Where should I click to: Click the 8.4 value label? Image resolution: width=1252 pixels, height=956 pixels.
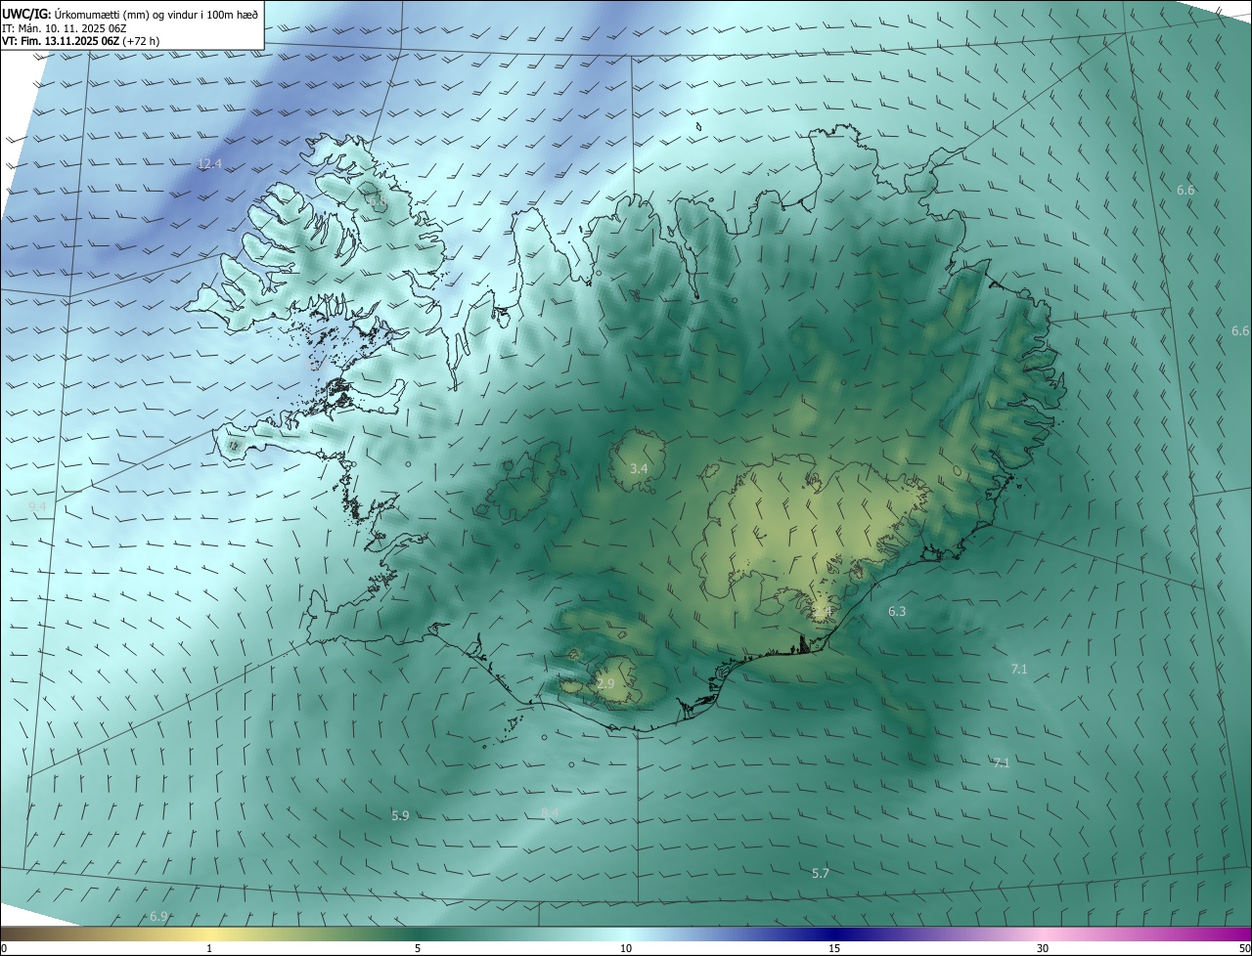click(550, 813)
